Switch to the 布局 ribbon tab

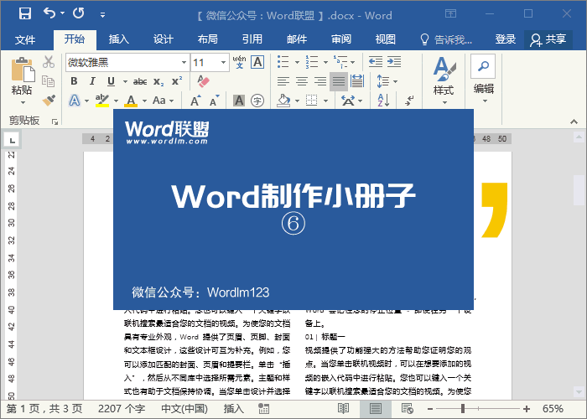tap(208, 39)
